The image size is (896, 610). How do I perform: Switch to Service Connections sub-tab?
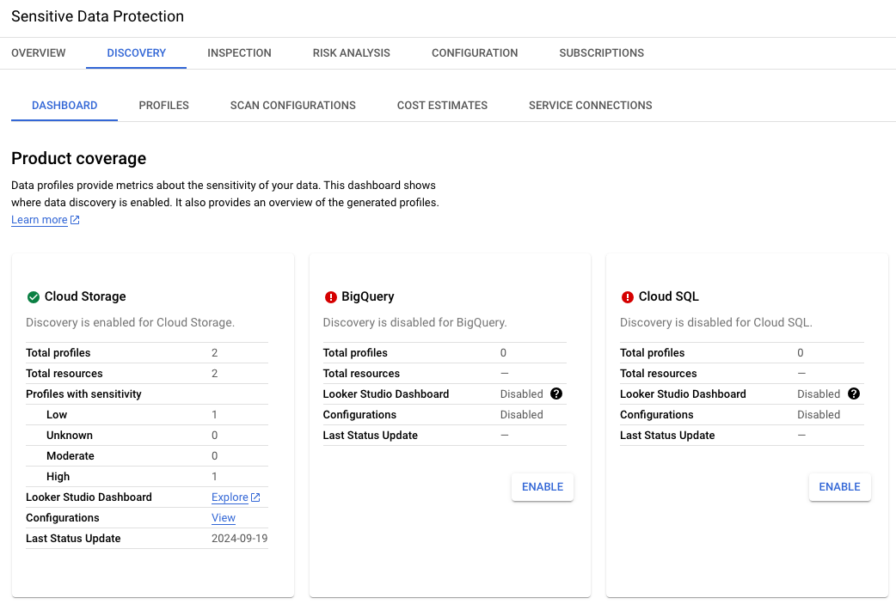tap(590, 106)
